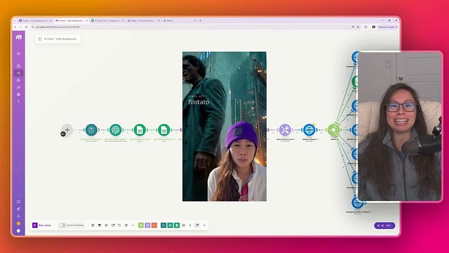Screen dimensions: 449x253
Task: Open the Team icon in the left sidebar
Action: point(19,66)
